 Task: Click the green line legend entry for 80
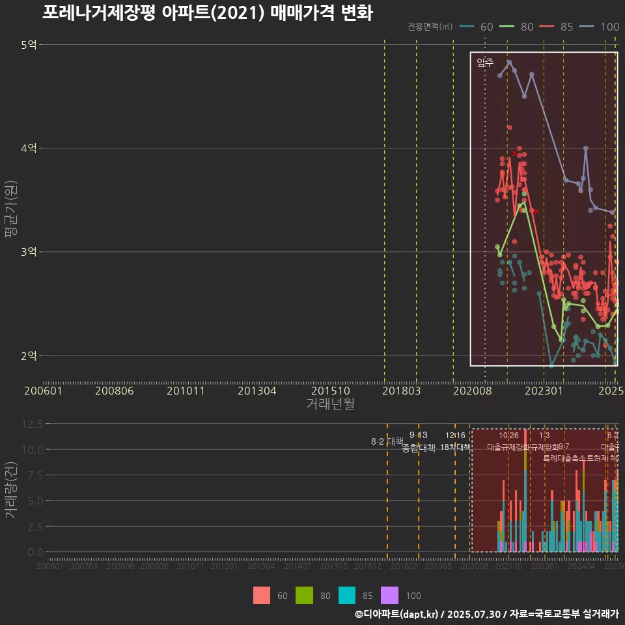click(x=516, y=27)
